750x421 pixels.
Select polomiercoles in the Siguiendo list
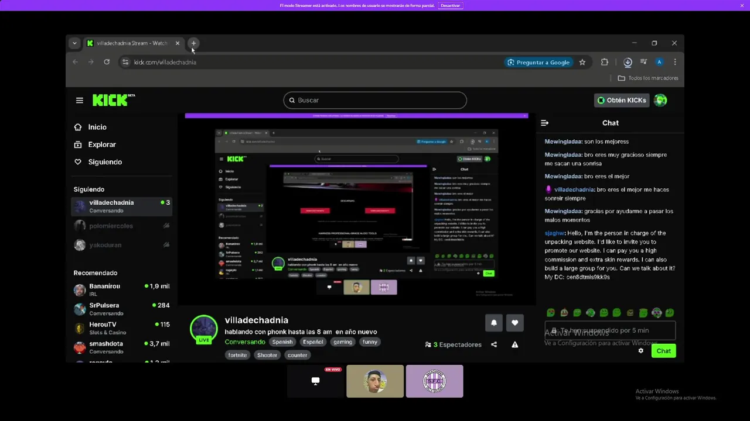pyautogui.click(x=121, y=226)
